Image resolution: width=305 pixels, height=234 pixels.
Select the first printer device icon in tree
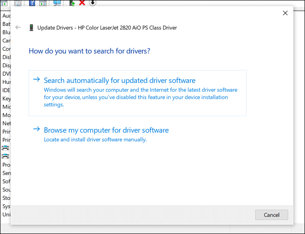pos(6,148)
